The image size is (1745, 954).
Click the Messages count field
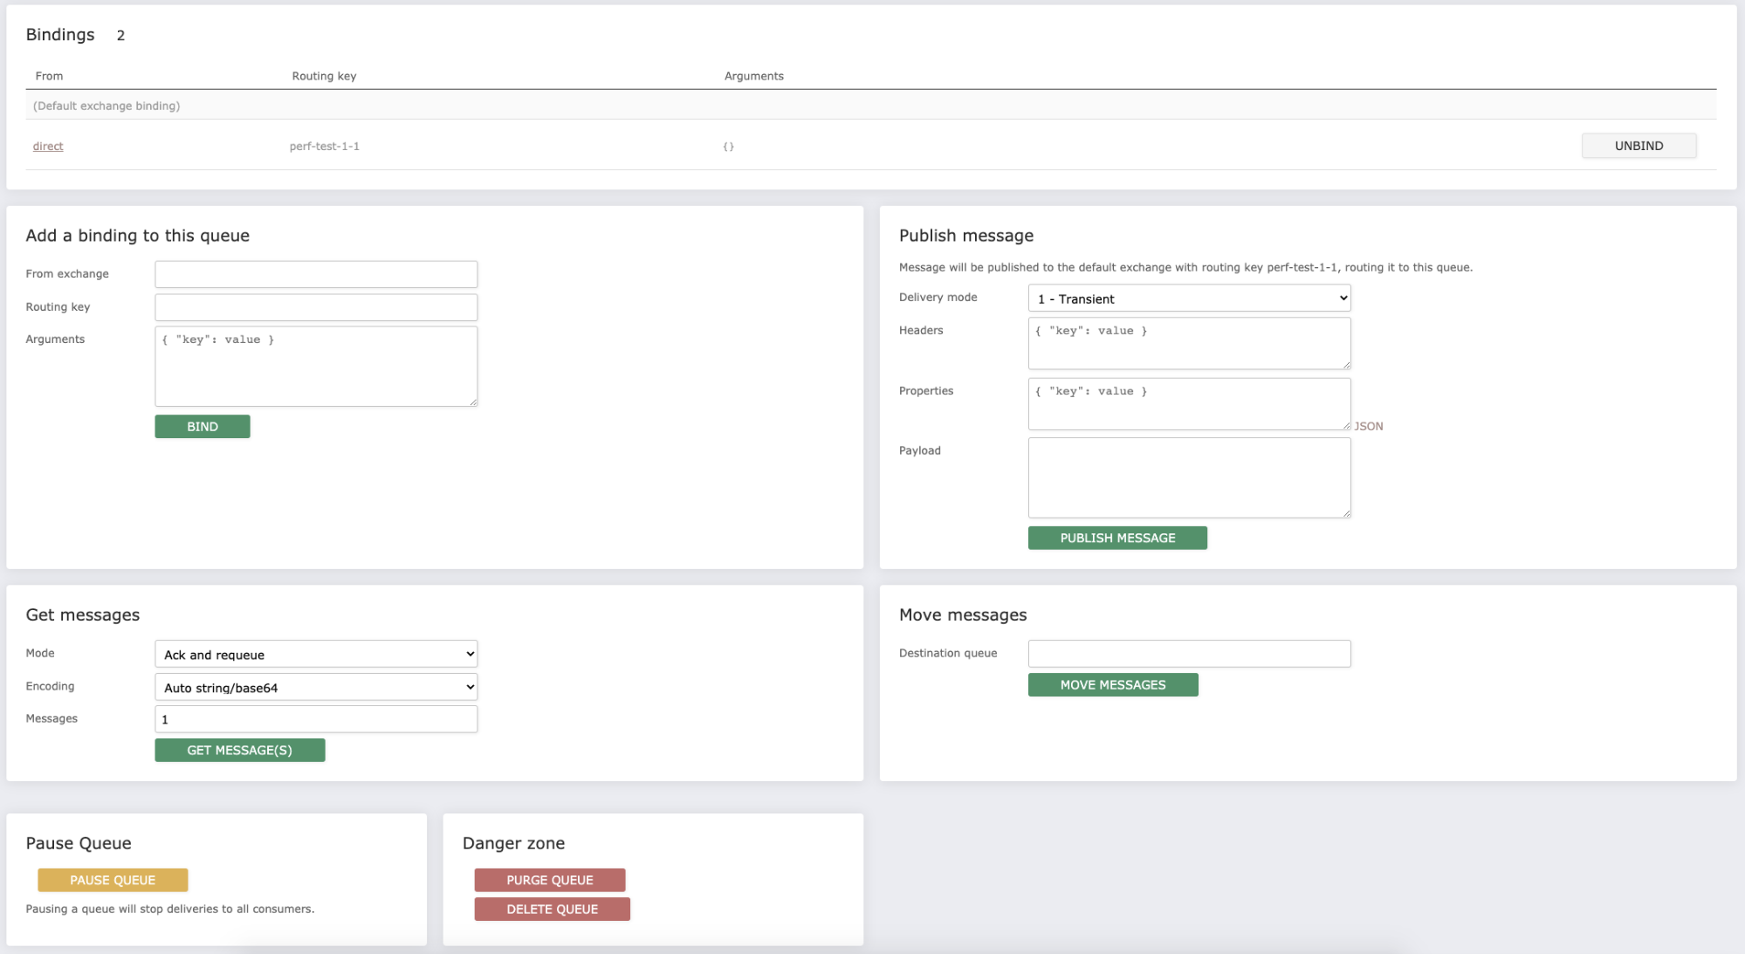[316, 719]
